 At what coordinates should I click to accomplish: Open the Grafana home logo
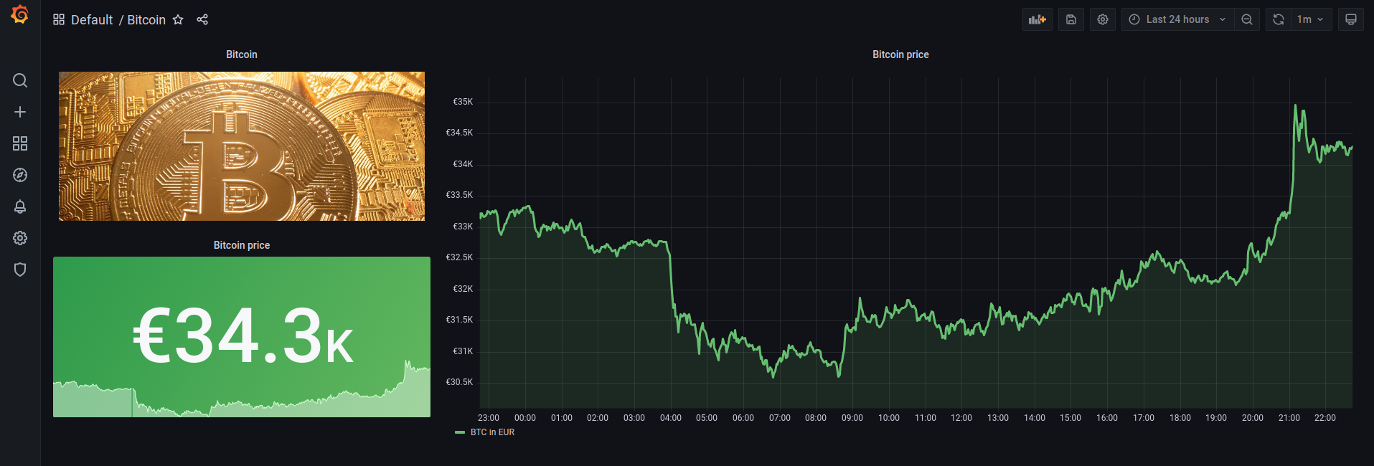[x=20, y=14]
